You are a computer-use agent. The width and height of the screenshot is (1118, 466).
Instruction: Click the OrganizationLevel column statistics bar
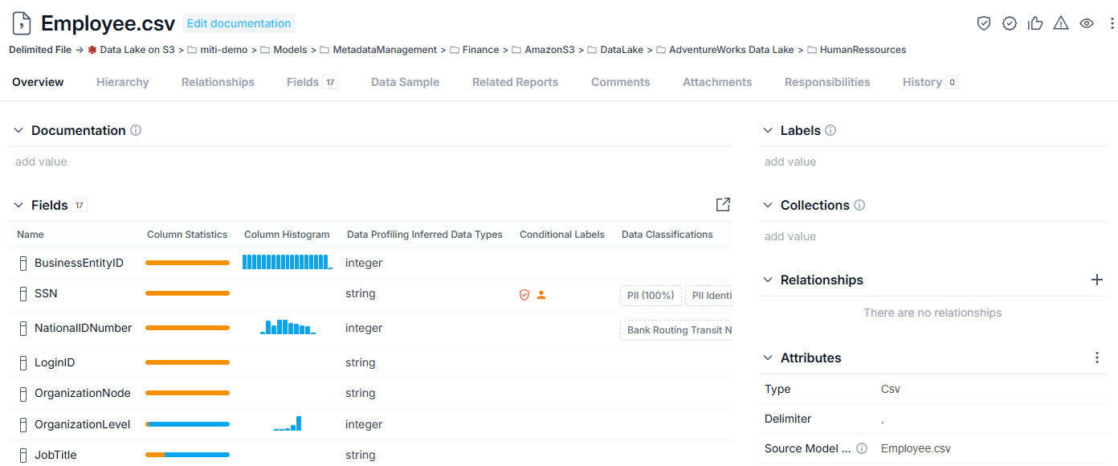click(187, 424)
